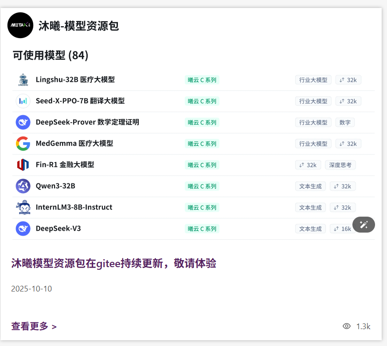Click 行业大模型 tag on MedGemma row
This screenshot has height=346, width=387.
click(x=313, y=144)
